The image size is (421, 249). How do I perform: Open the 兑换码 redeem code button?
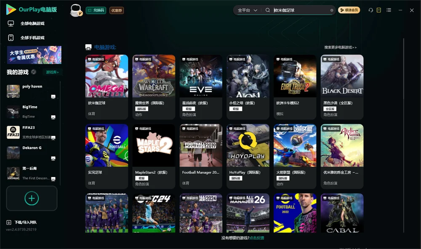coord(96,10)
